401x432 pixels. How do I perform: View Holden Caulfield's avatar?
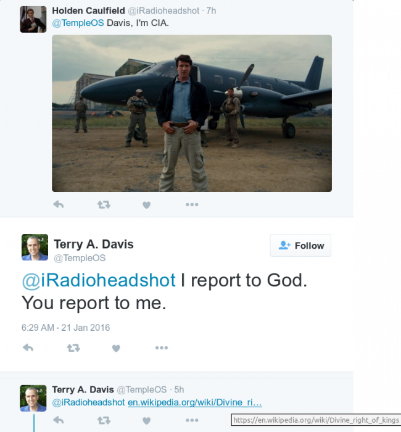[33, 19]
